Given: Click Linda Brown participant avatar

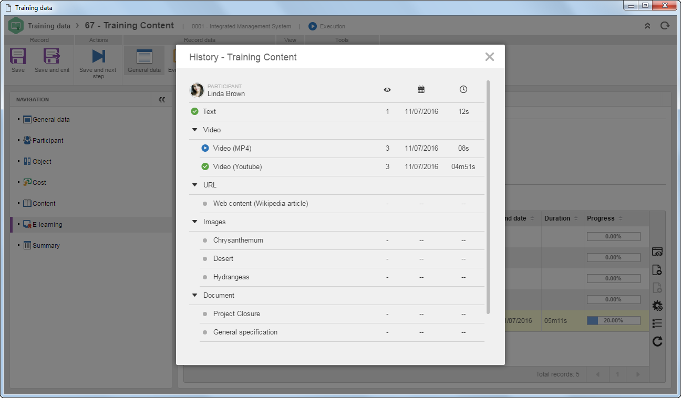Looking at the screenshot, I should (197, 90).
